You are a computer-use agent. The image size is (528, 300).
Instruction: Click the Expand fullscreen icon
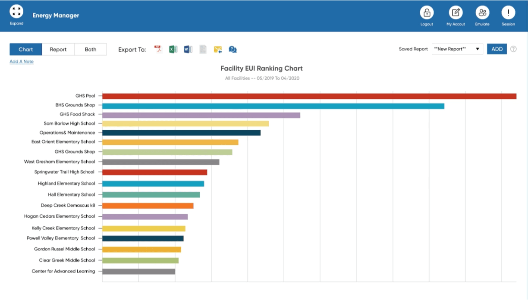(16, 12)
